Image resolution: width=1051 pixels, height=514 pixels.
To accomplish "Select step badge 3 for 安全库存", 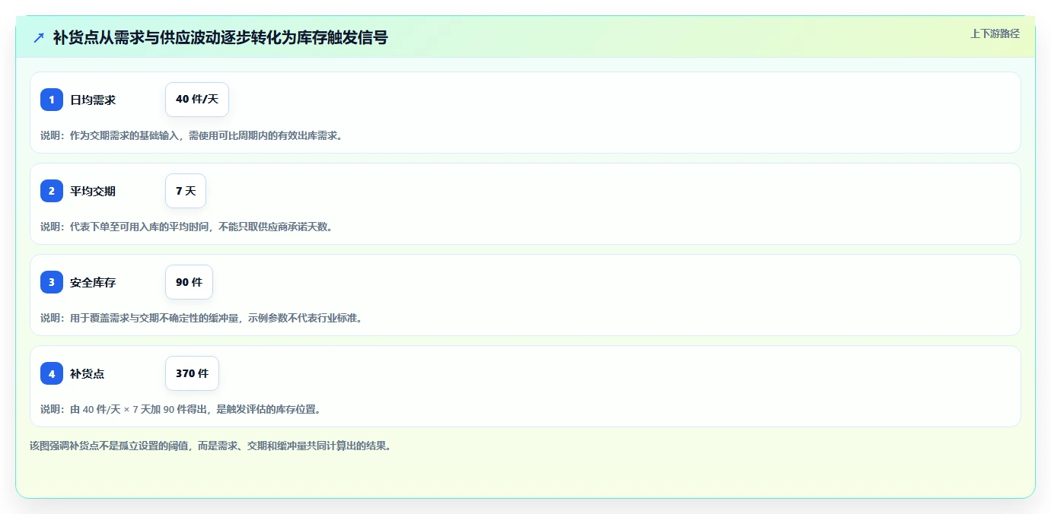I will (52, 282).
